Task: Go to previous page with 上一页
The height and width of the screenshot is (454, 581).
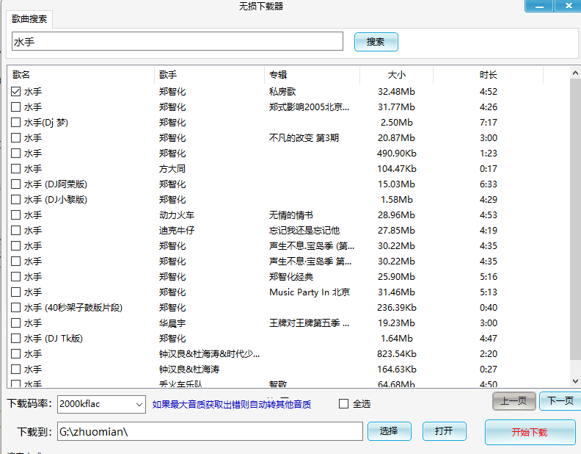Action: click(514, 401)
